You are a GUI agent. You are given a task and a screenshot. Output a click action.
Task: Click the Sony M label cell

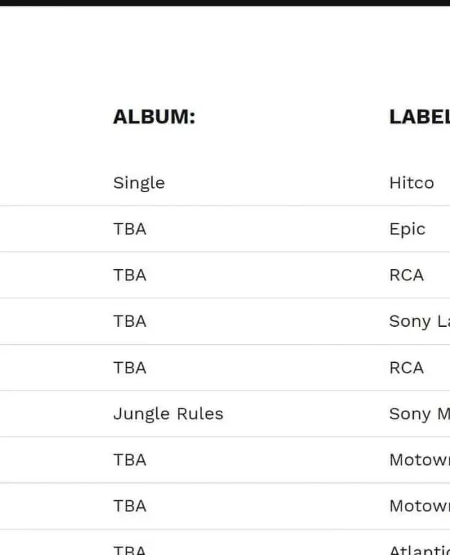[x=419, y=414]
